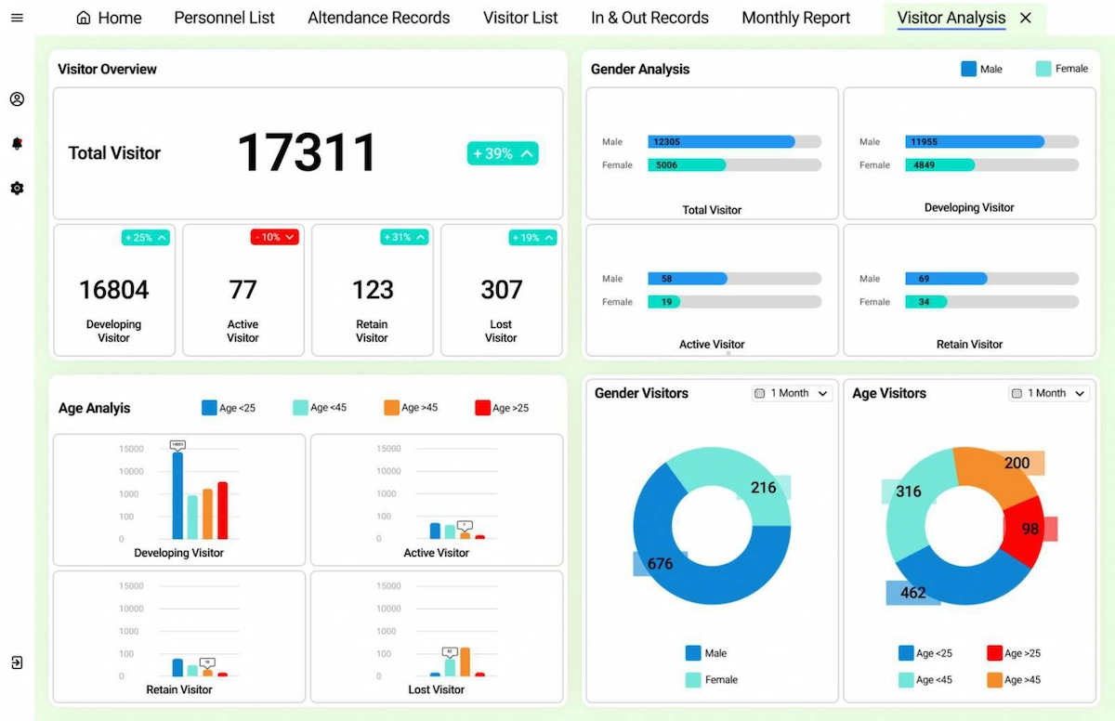Toggle the Male legend in Gender Analysis
The height and width of the screenshot is (721, 1115).
[981, 69]
